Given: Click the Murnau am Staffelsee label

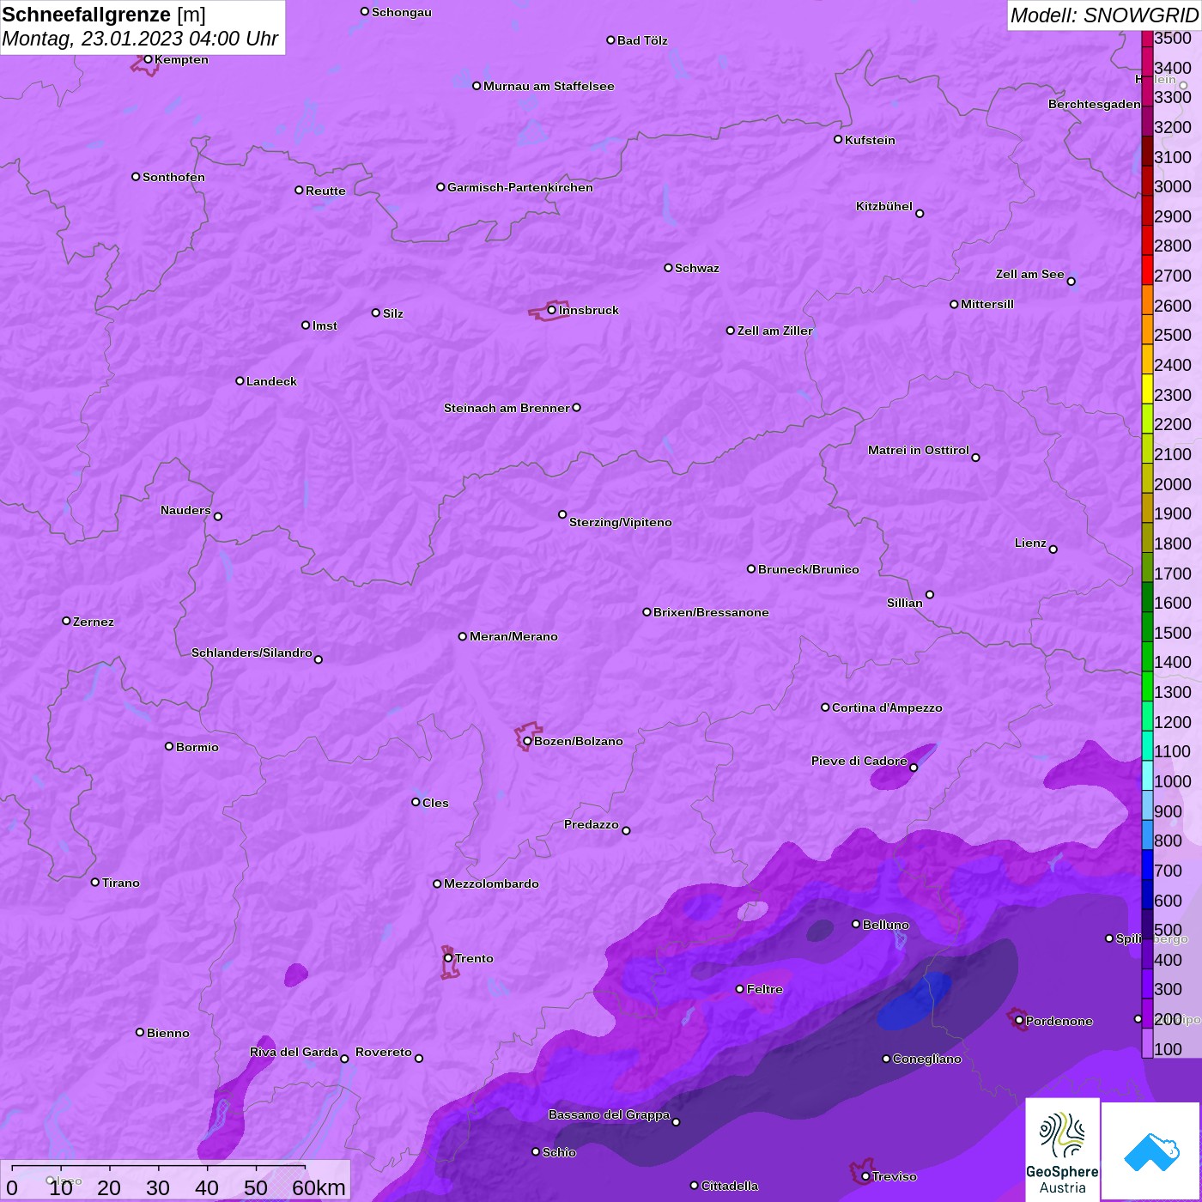Looking at the screenshot, I should [549, 86].
